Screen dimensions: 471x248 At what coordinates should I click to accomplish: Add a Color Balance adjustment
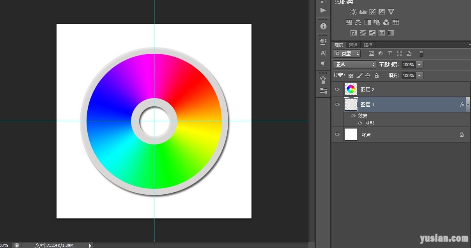click(x=358, y=22)
